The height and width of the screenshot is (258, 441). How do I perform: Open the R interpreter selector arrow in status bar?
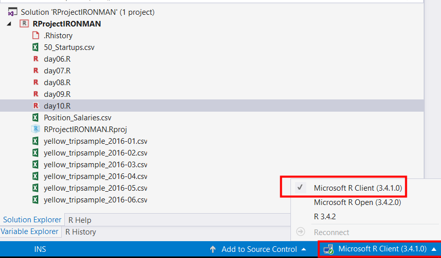(x=434, y=249)
